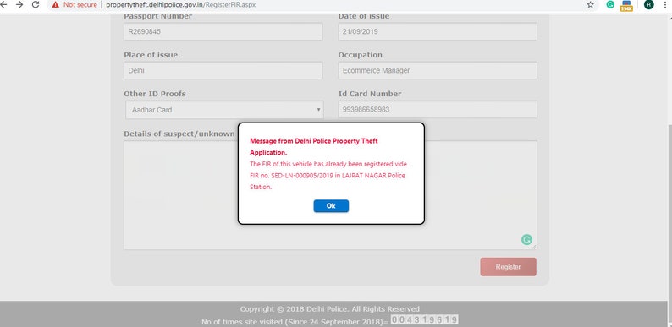
Task: Go forward with the browser arrow
Action: coord(19,5)
